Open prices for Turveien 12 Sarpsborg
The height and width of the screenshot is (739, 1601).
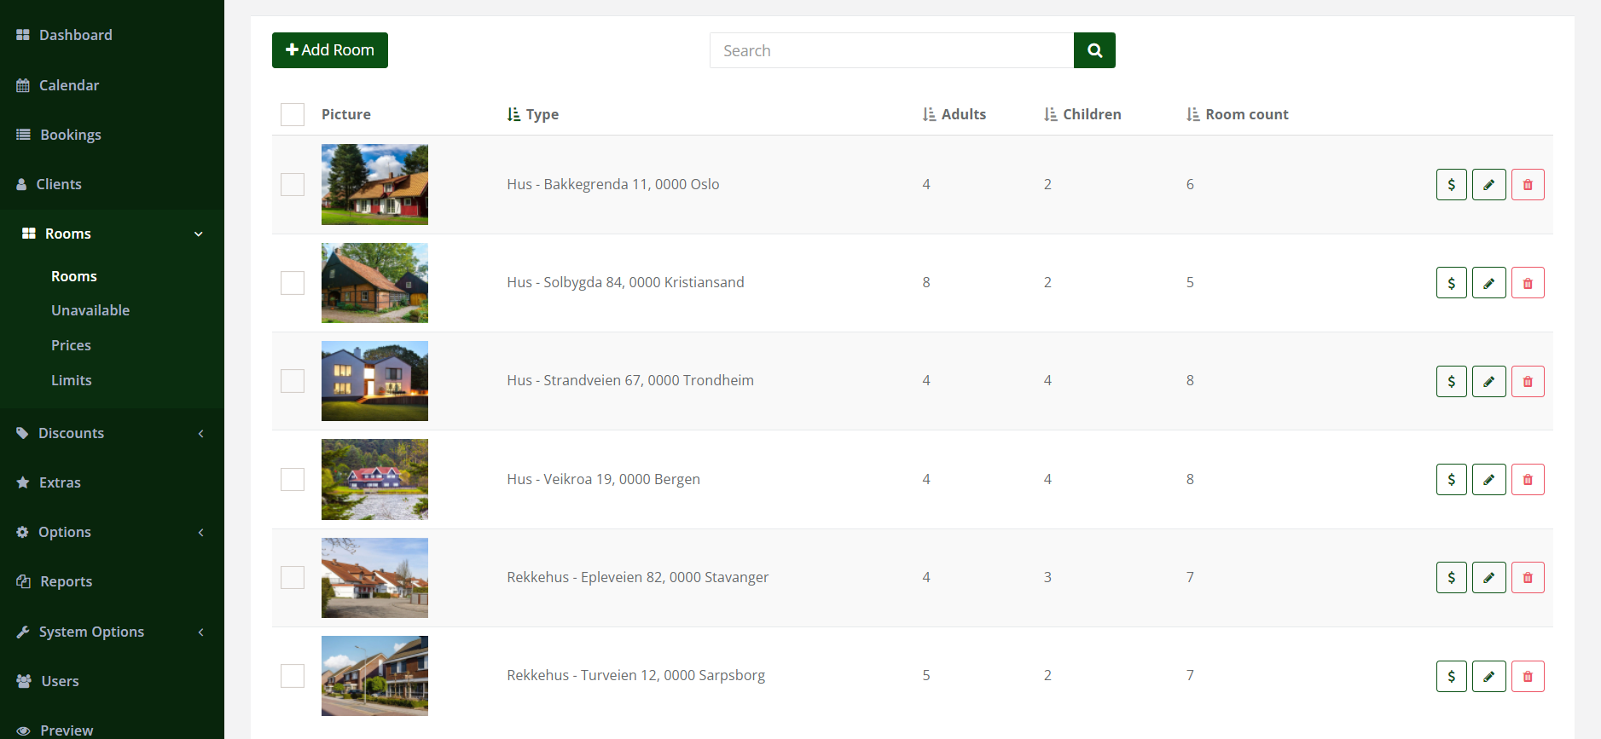pyautogui.click(x=1451, y=677)
